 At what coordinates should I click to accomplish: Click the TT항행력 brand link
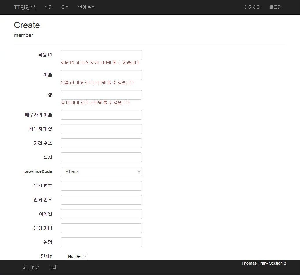click(25, 7)
